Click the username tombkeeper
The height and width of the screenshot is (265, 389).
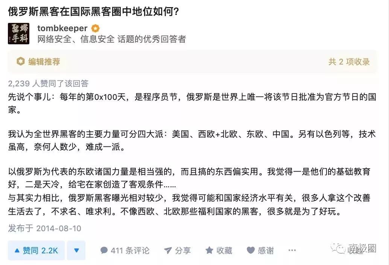point(61,28)
